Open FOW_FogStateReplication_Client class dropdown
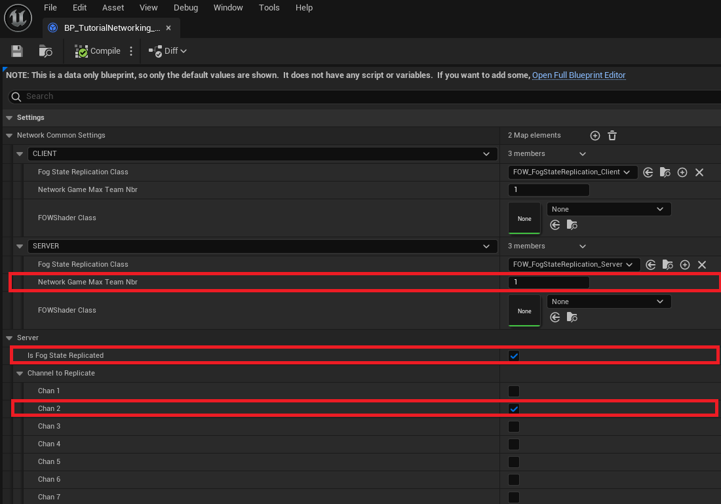The image size is (721, 504). tap(572, 172)
